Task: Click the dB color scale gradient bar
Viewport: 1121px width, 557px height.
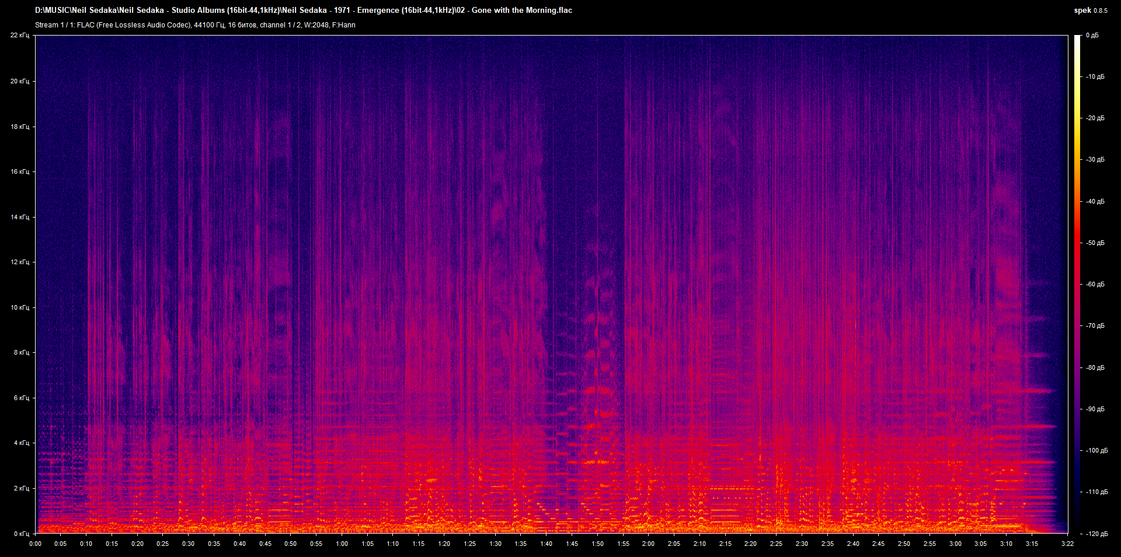Action: (1077, 284)
